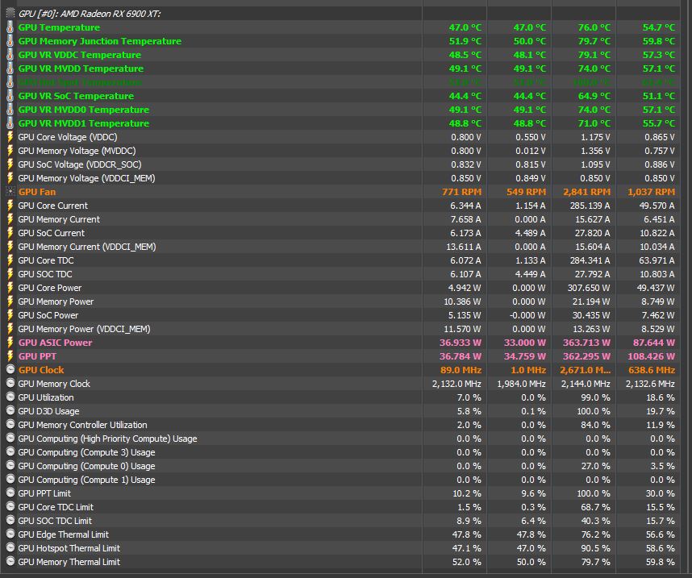This screenshot has height=578, width=692.
Task: Click thermometer icon for GPU VR MVDD Temperature
Action: point(10,69)
